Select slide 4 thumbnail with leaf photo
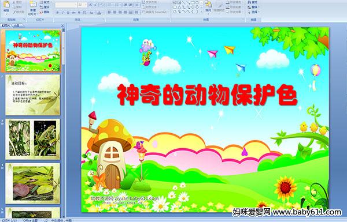Screen dimensions: 347x222 coord(33,183)
